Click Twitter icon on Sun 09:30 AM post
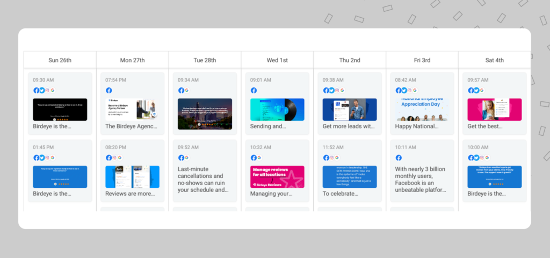Image resolution: width=550 pixels, height=258 pixels. pyautogui.click(x=42, y=90)
